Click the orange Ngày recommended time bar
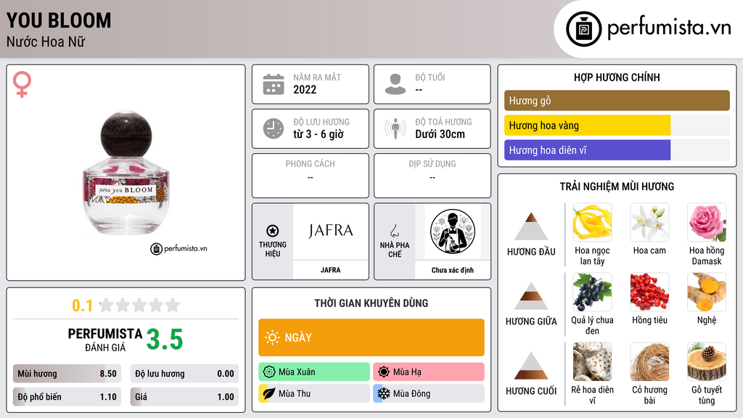 [371, 337]
